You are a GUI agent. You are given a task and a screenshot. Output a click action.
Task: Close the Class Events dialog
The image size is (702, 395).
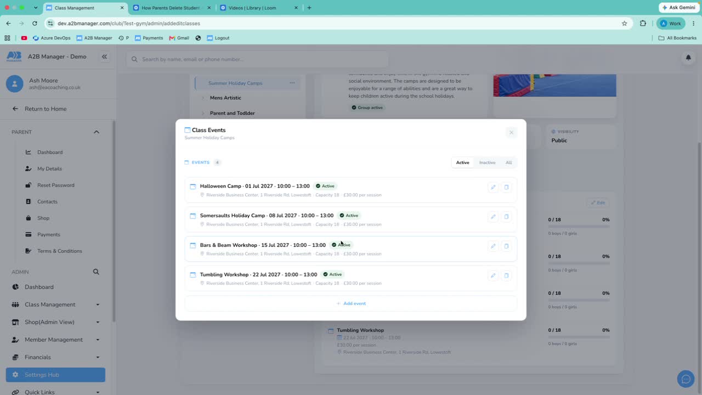coord(511,132)
